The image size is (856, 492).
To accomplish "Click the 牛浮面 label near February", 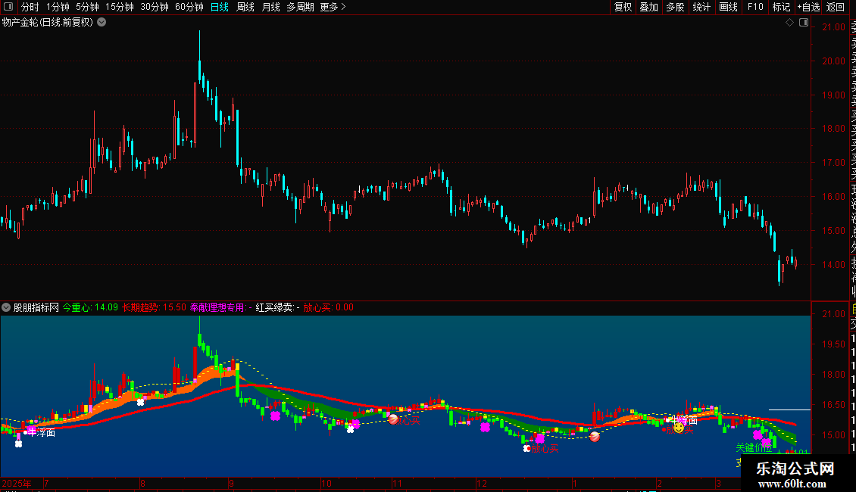I will [685, 421].
